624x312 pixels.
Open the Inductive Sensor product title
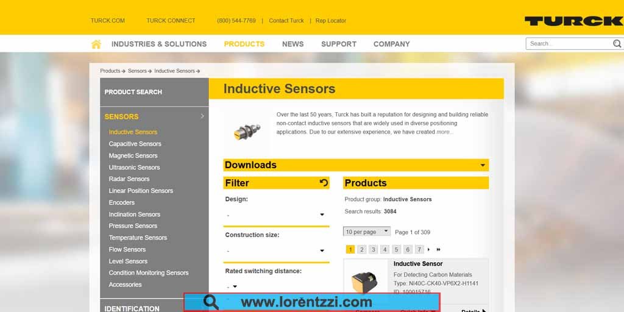pyautogui.click(x=418, y=264)
